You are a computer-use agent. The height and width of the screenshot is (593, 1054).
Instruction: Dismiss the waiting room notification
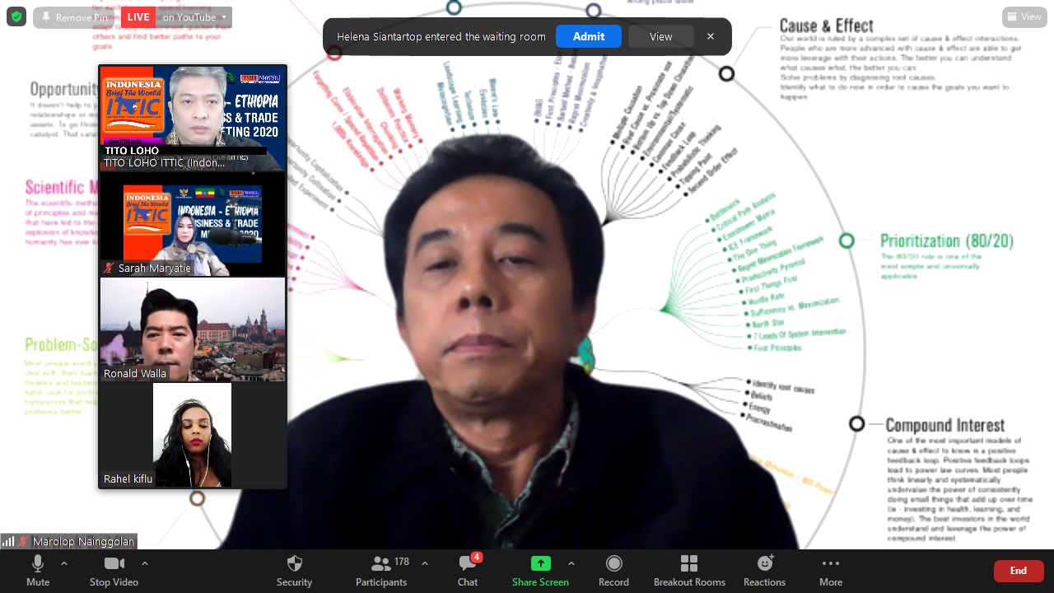click(x=711, y=36)
